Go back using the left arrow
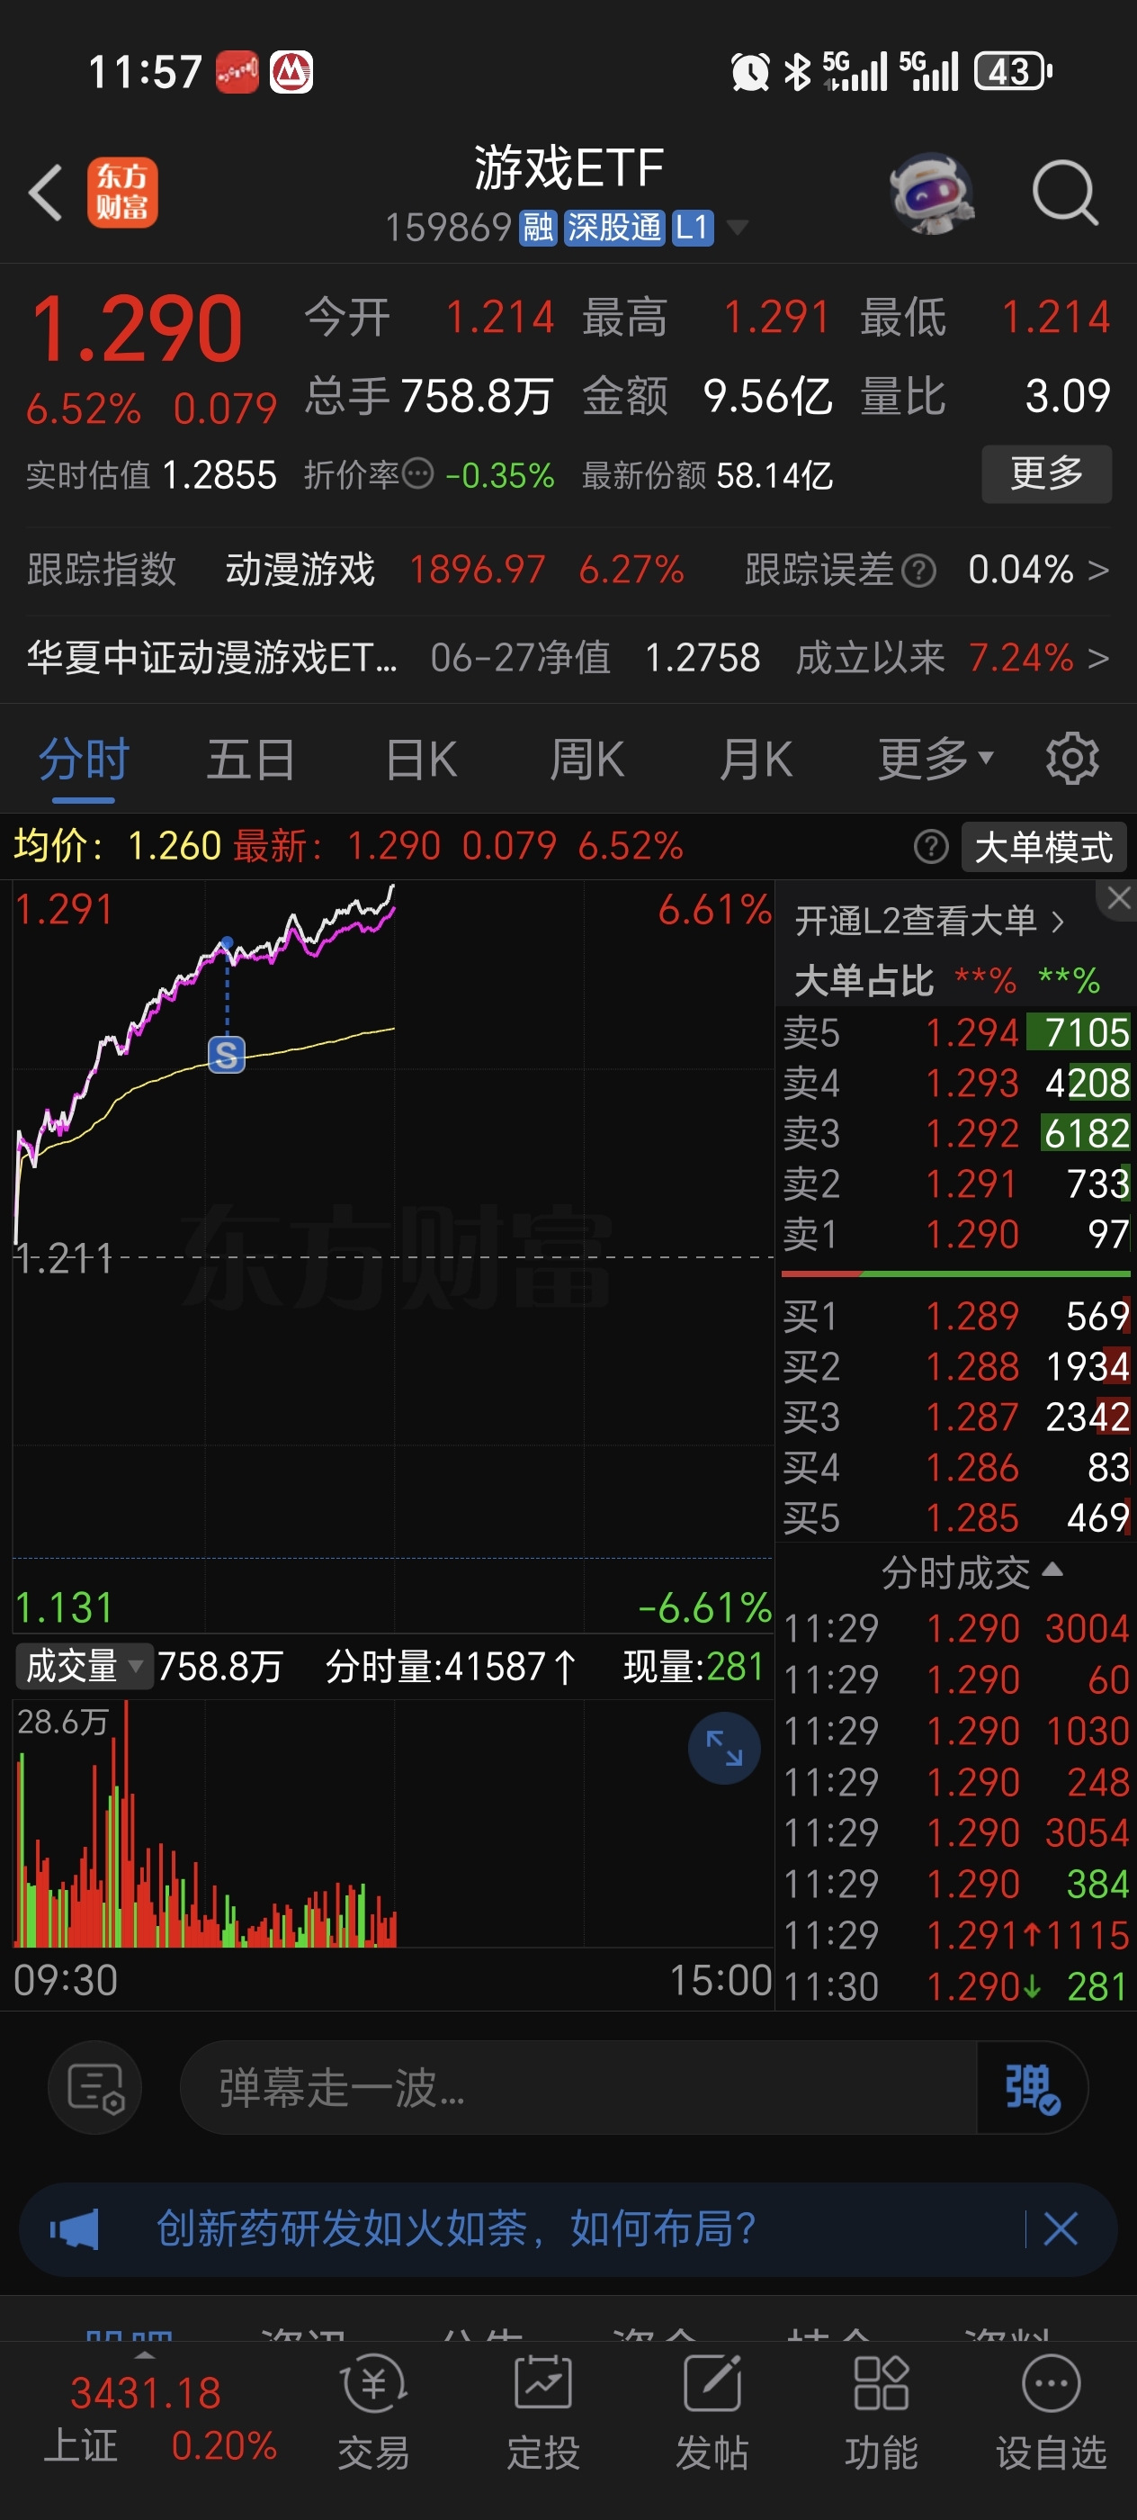1137x2520 pixels. (x=46, y=193)
